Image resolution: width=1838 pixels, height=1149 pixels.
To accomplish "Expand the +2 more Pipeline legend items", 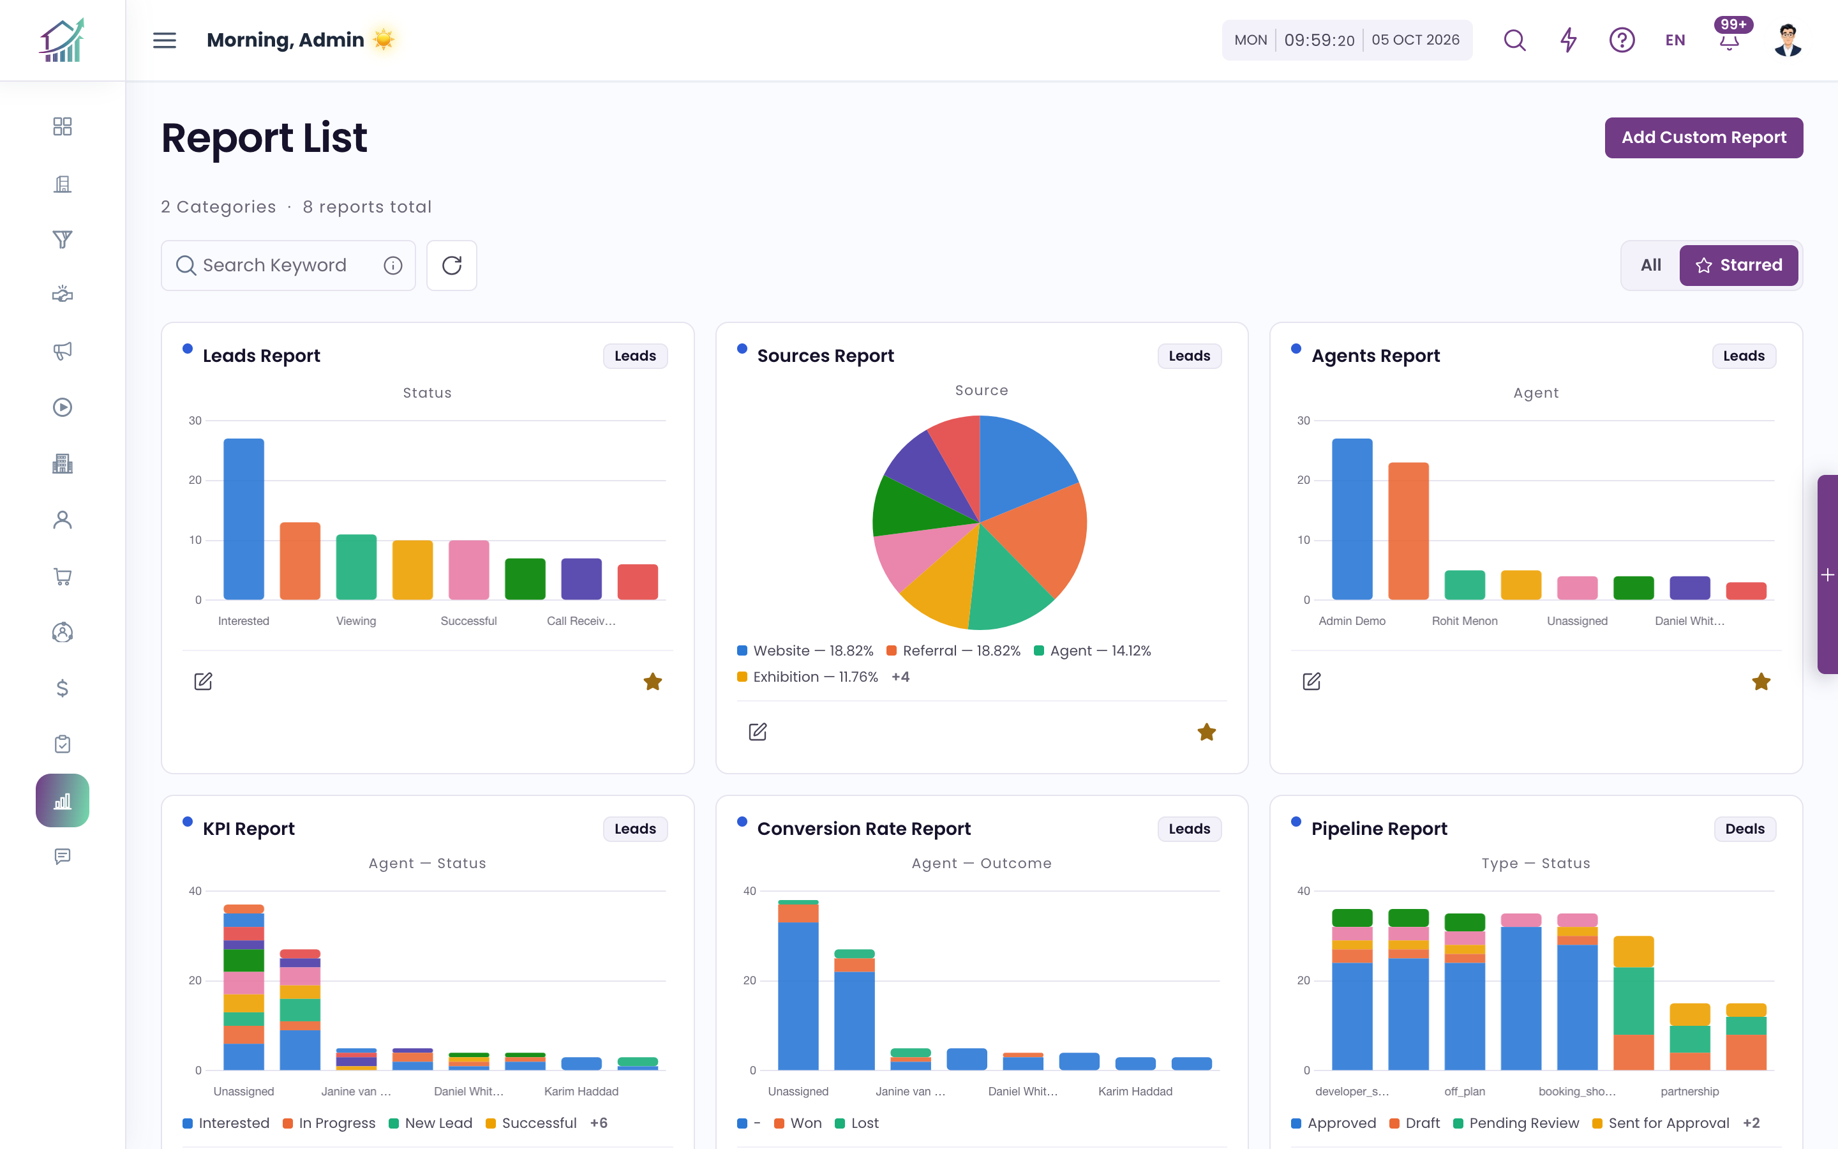I will 1751,1122.
